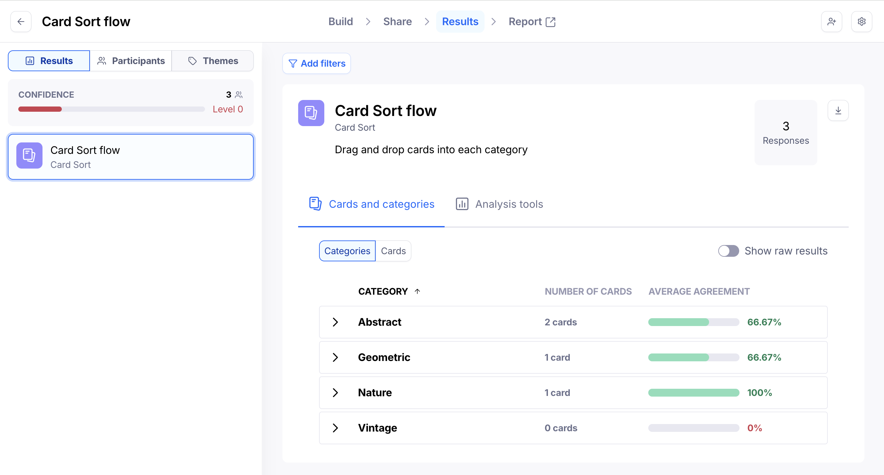Select the Card Sort flow sidebar item
The image size is (884, 475).
pos(131,157)
